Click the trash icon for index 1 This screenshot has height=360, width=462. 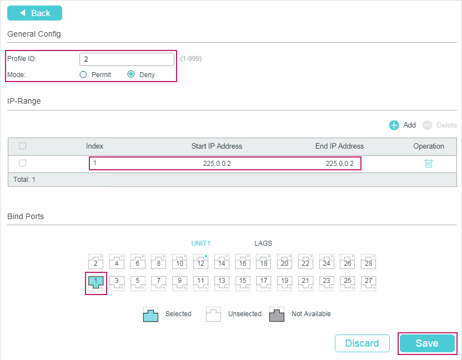428,164
